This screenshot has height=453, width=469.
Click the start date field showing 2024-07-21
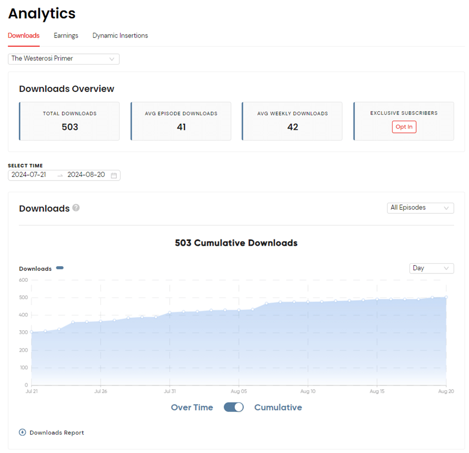(x=30, y=175)
